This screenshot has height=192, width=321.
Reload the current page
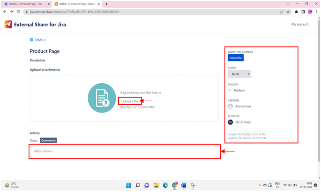(x=18, y=12)
